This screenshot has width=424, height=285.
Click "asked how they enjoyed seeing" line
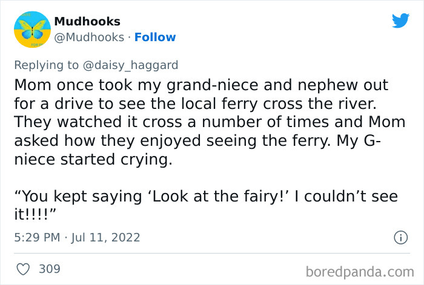pyautogui.click(x=200, y=140)
